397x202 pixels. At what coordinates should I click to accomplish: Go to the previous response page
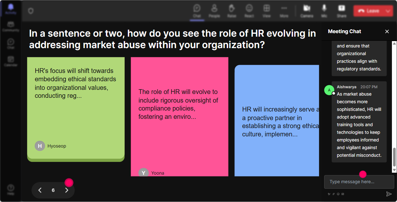pyautogui.click(x=40, y=190)
